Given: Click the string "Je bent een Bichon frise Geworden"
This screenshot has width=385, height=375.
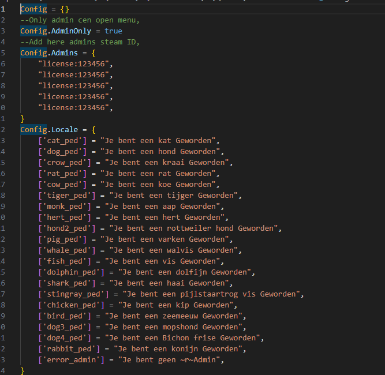Looking at the screenshot, I should (x=182, y=338).
